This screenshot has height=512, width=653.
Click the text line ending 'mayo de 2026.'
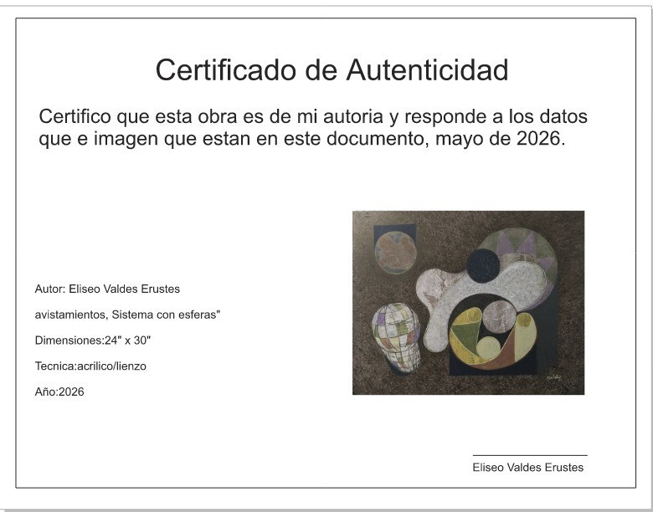[302, 139]
